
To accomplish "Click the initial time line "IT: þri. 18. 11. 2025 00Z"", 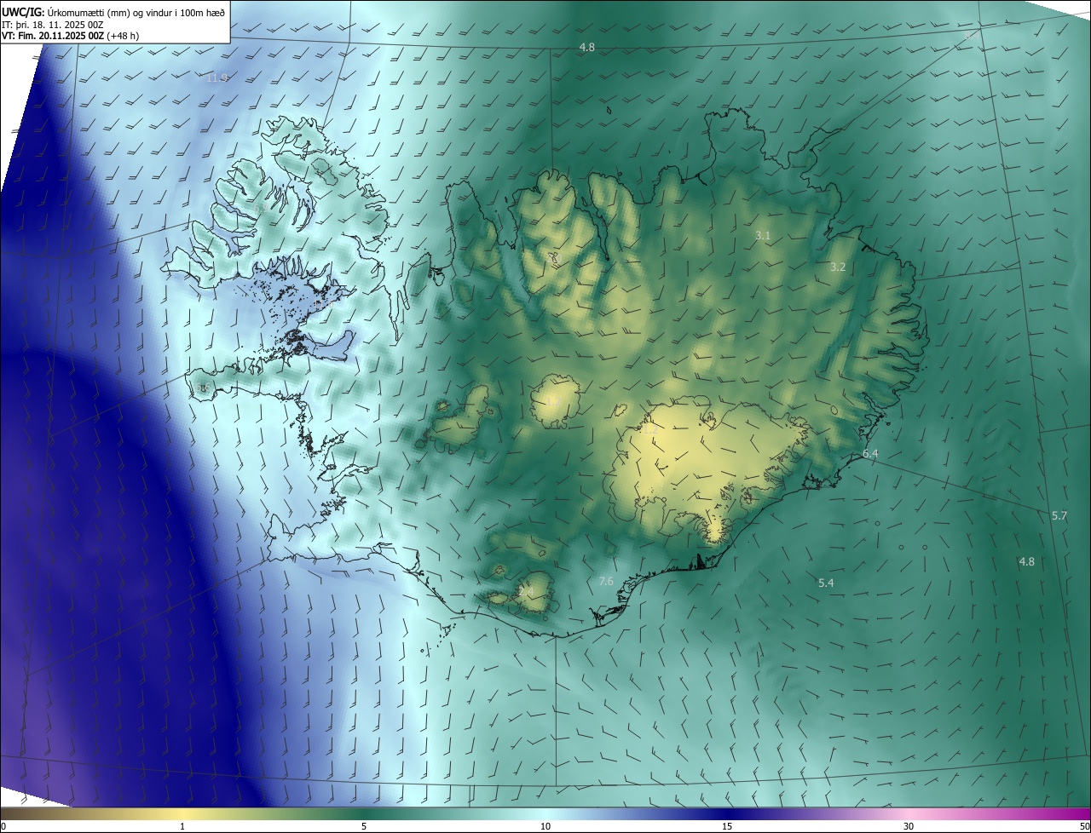I will point(53,25).
